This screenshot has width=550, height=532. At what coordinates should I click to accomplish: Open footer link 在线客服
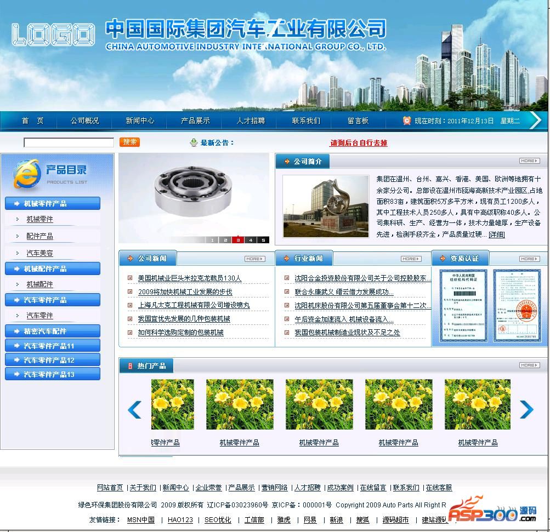[x=439, y=488]
